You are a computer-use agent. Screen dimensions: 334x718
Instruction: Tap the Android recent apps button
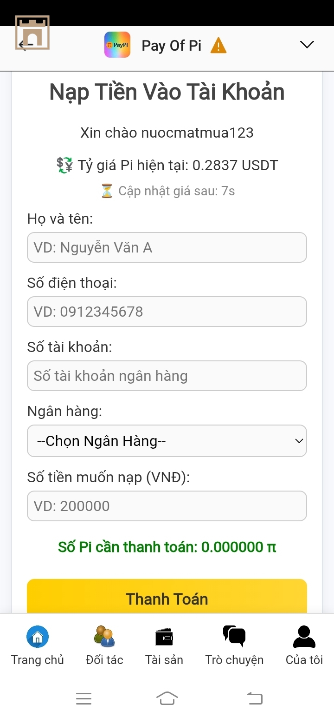(x=83, y=698)
